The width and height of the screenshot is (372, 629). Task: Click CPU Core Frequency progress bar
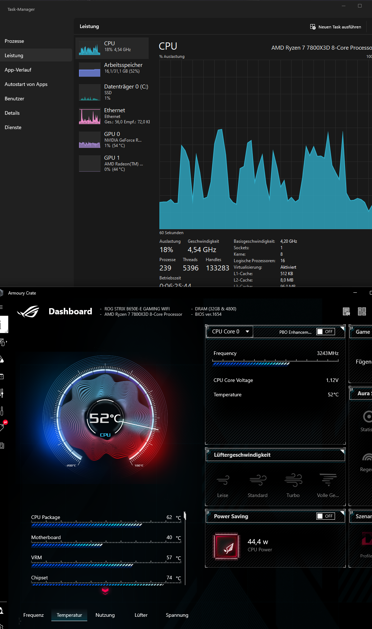[275, 363]
